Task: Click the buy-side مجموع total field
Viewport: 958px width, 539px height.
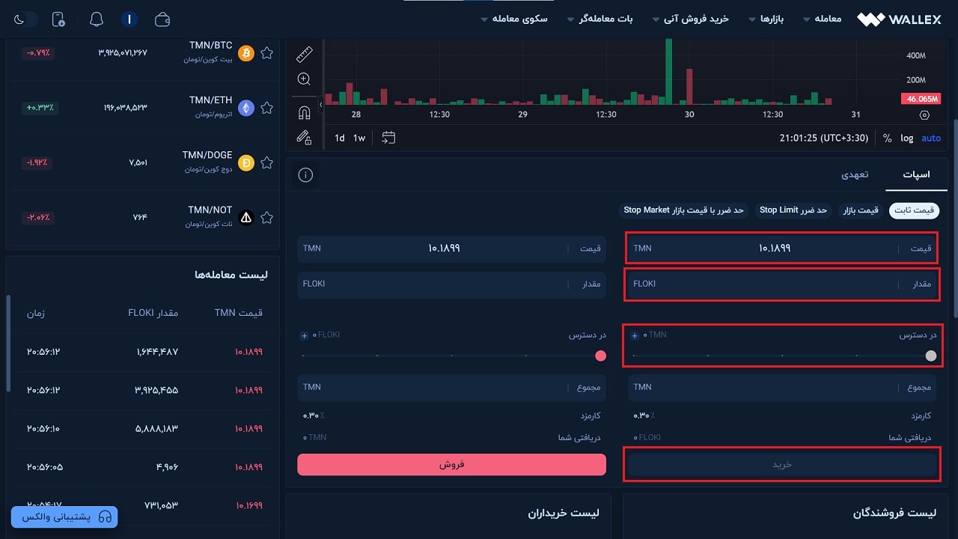Action: click(783, 388)
